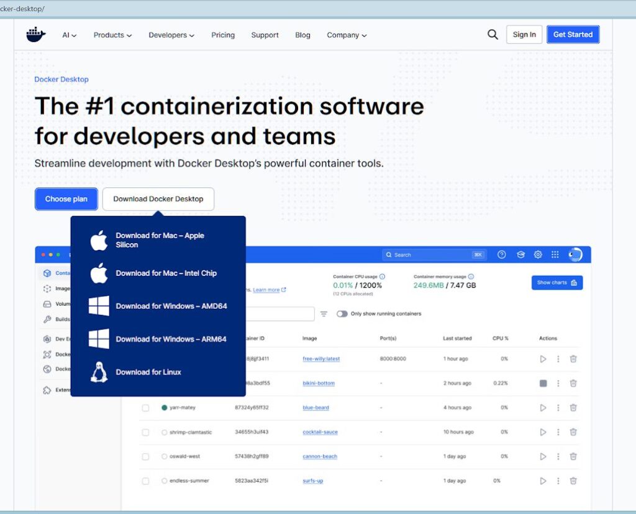Viewport: 636px width, 514px height.
Task: Go to the Pricing page
Action: (x=223, y=35)
